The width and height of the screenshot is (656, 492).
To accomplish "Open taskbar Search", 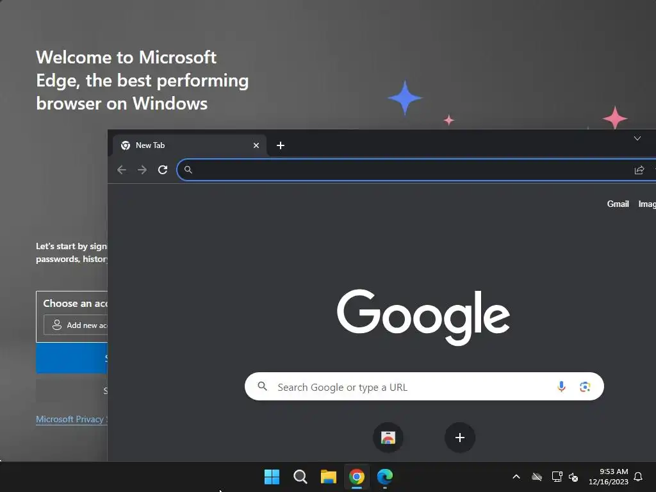I will coord(300,477).
